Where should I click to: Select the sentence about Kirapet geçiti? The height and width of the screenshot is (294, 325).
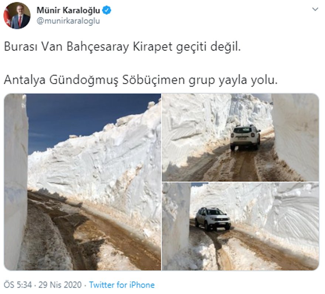point(122,47)
